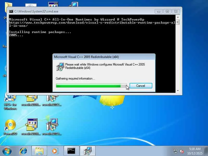The width and height of the screenshot is (208, 156).
Task: Cancel the Visual C++ 2005 installation
Action: point(141,86)
